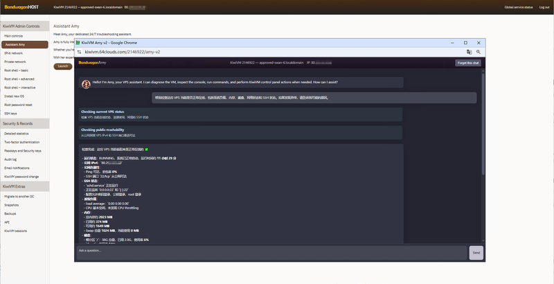554x284 pixels.
Task: Click the scrollbar down arrow in chat
Action: point(483,240)
